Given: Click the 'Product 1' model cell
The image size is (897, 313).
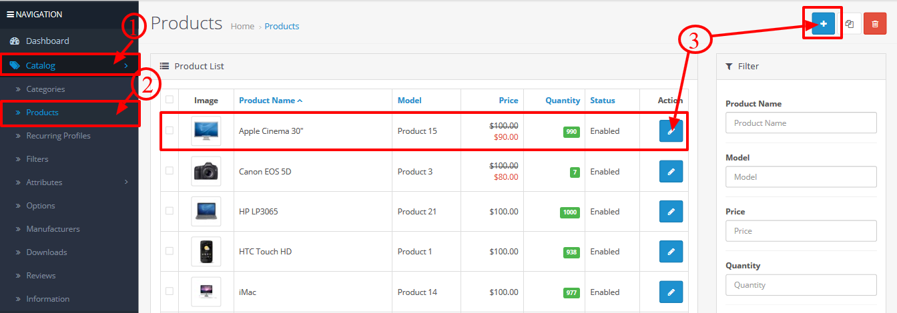Looking at the screenshot, I should click(x=414, y=252).
